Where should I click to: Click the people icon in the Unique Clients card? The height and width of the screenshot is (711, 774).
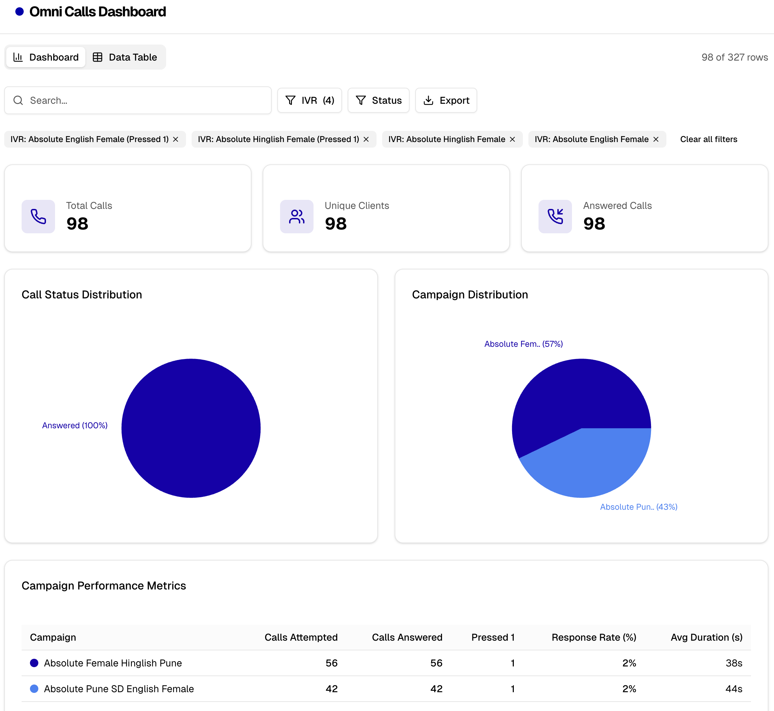(296, 217)
